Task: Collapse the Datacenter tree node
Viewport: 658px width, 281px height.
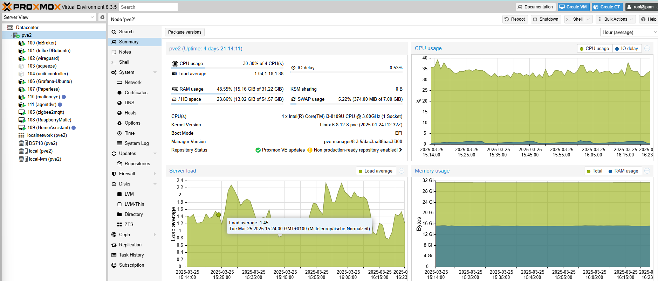Action: point(5,27)
